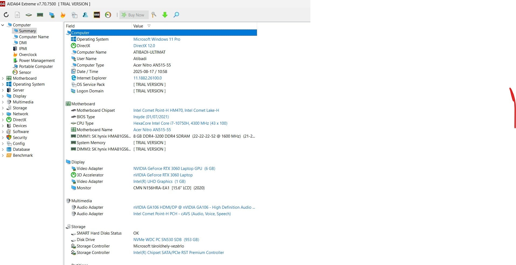Image resolution: width=516 pixels, height=265 pixels.
Task: Click the IPMI server icon in the tree
Action: (15, 49)
